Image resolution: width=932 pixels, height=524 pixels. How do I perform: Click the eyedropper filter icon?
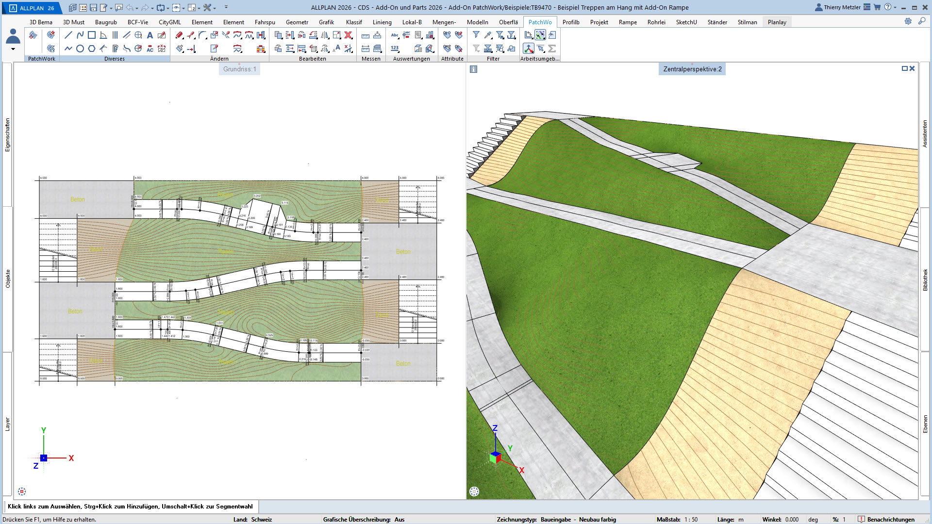tap(488, 35)
